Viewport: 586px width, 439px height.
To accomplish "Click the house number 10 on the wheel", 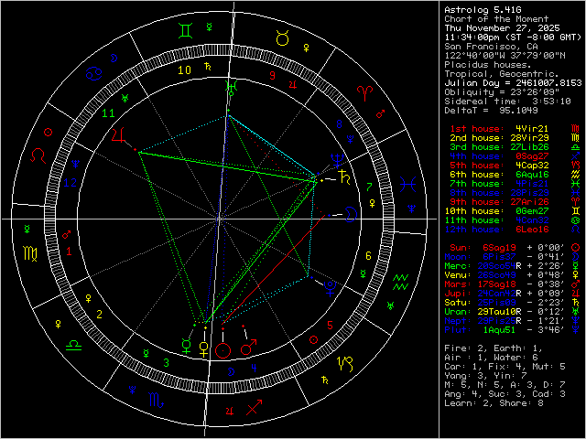I will 184,70.
